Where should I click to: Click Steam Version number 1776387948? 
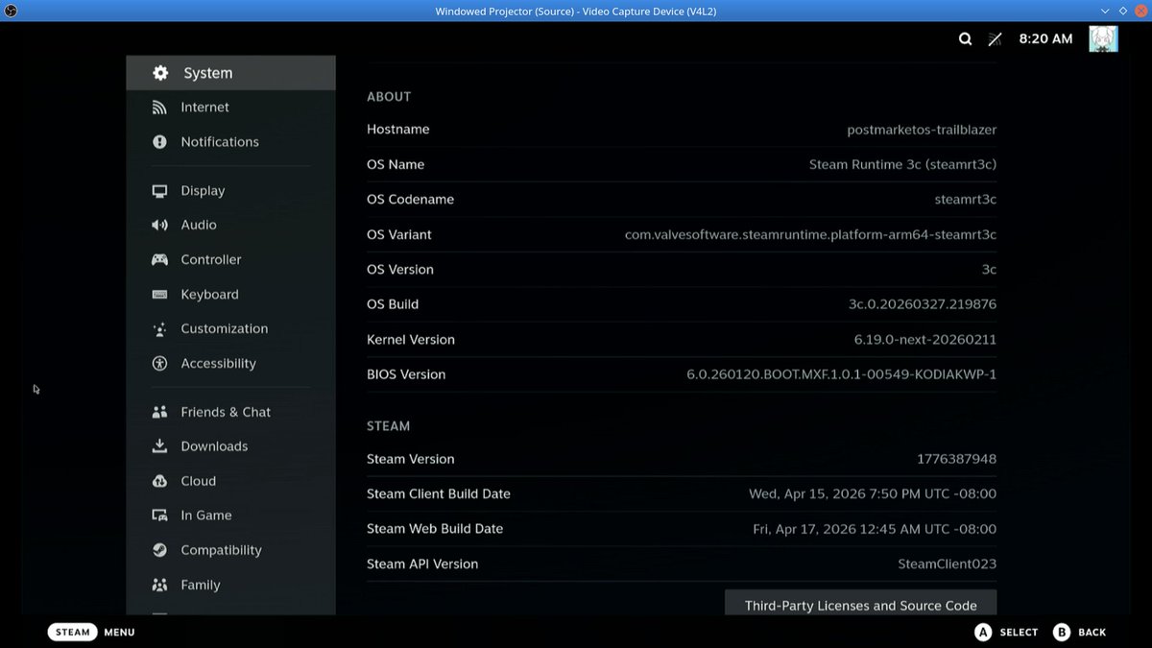[957, 459]
